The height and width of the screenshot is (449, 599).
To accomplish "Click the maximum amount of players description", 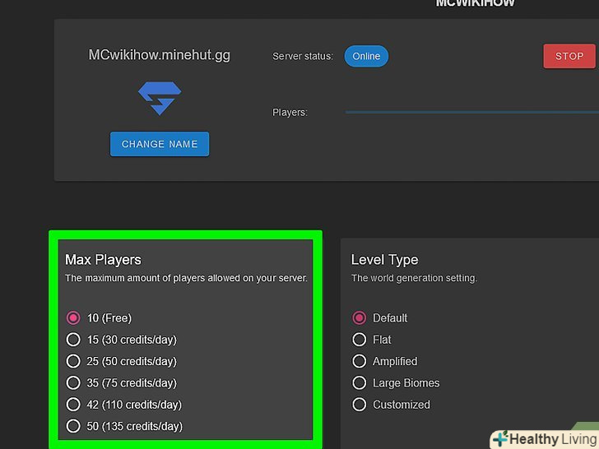I will point(186,278).
